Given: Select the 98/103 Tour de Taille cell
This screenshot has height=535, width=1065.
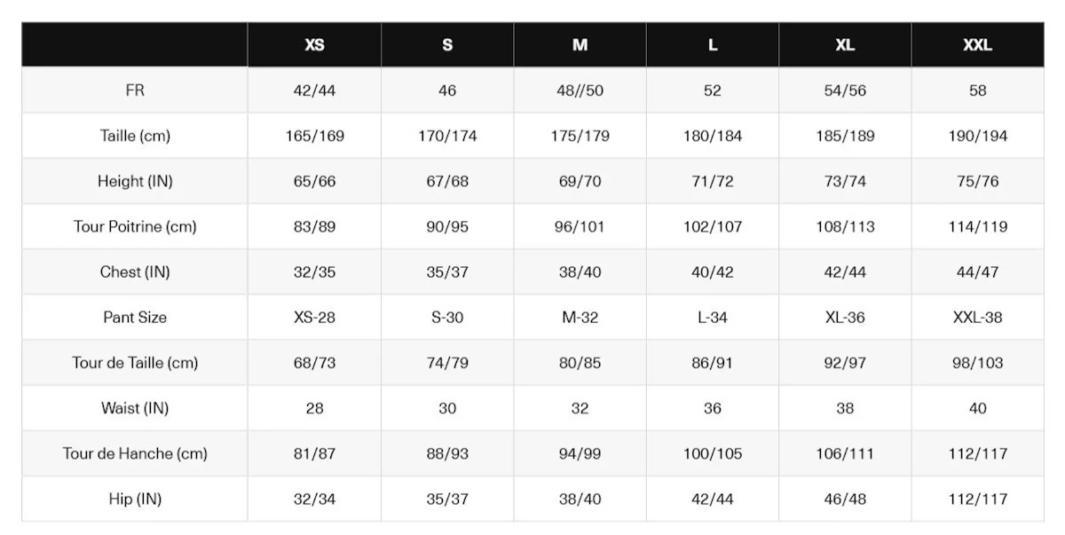Looking at the screenshot, I should click(977, 363).
